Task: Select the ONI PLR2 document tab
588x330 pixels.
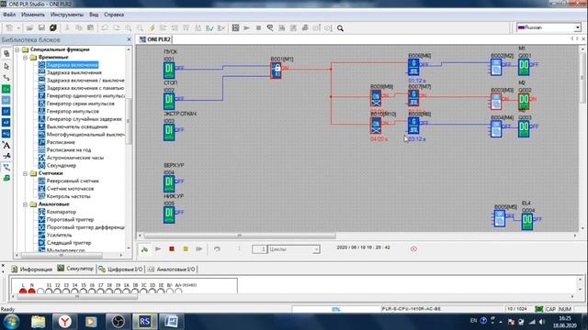Action: 155,39
